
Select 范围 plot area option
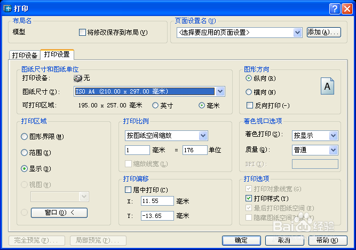point(24,152)
